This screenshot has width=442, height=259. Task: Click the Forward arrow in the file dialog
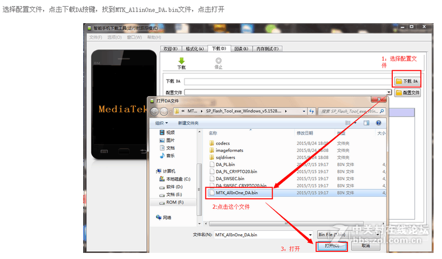click(164, 112)
